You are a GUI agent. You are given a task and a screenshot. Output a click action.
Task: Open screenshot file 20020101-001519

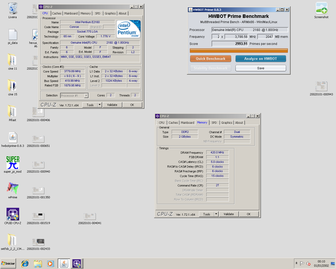click(x=38, y=218)
